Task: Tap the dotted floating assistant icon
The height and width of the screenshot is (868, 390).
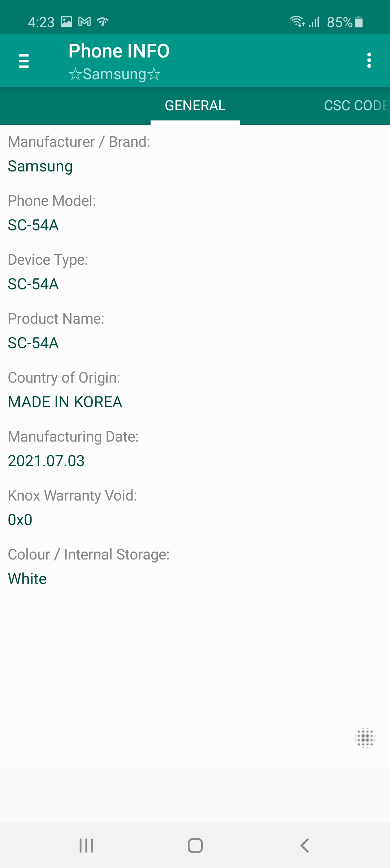Action: pos(365,738)
